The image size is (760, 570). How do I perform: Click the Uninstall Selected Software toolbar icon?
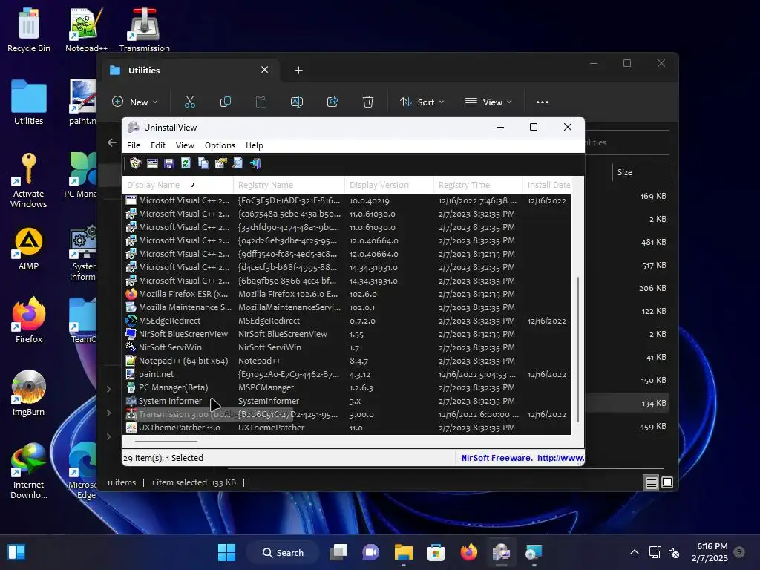pyautogui.click(x=135, y=163)
